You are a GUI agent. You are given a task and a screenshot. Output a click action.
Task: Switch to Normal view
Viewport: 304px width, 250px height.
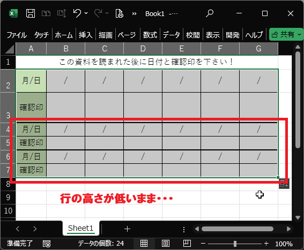click(x=144, y=244)
